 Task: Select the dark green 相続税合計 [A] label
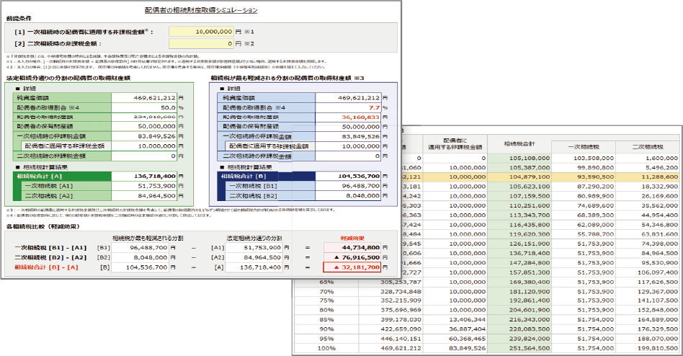(62, 177)
